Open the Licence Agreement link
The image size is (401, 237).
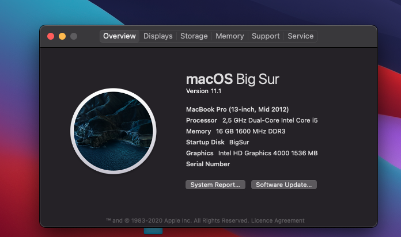pyautogui.click(x=278, y=220)
